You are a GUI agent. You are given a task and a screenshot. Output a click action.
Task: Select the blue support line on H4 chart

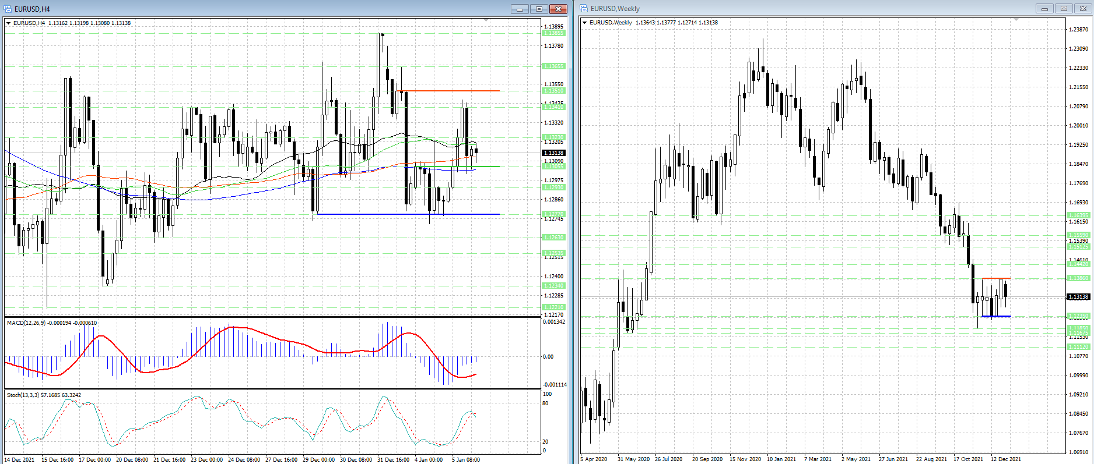pyautogui.click(x=408, y=214)
